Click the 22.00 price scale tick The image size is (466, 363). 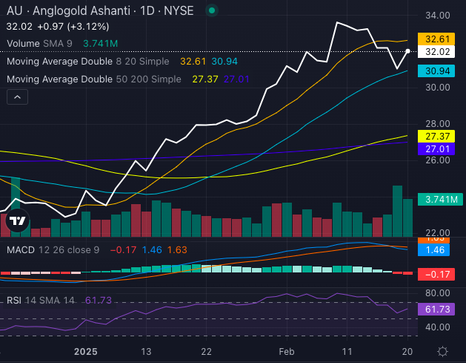pos(437,232)
